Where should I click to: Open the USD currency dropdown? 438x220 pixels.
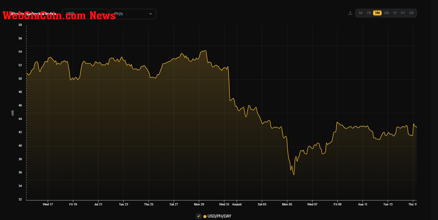[x=85, y=14]
